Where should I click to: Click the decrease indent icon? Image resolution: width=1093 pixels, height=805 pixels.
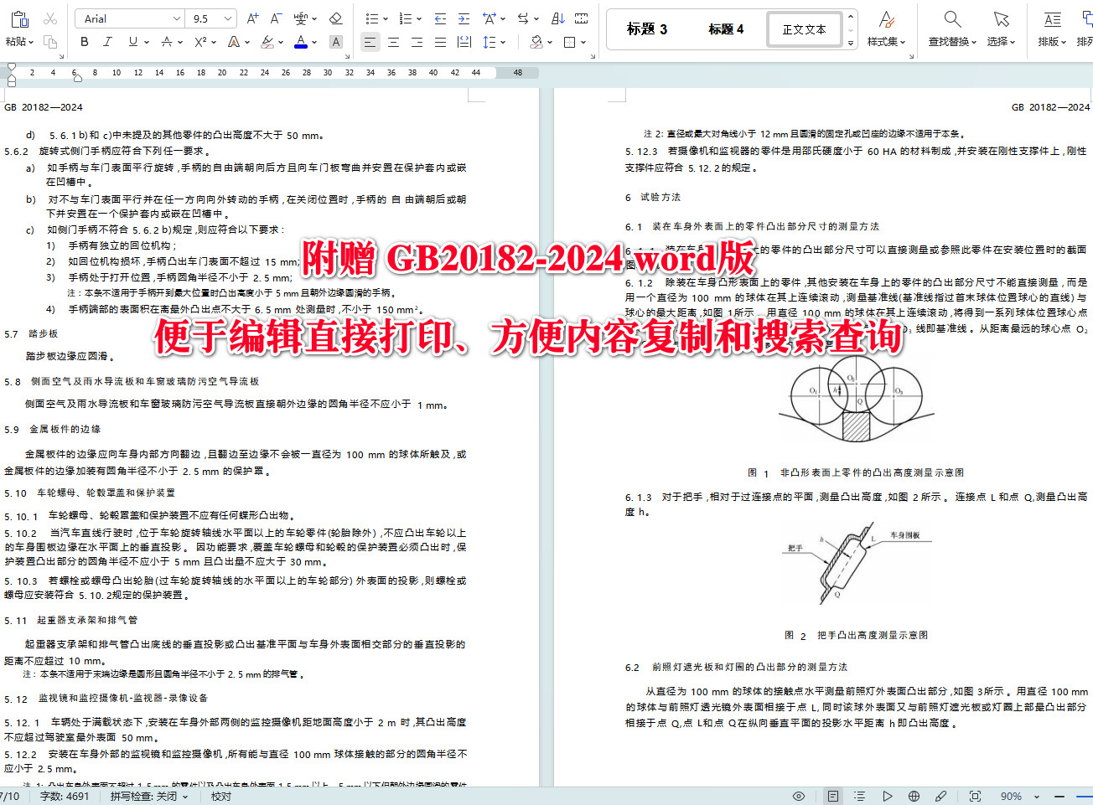(x=440, y=18)
